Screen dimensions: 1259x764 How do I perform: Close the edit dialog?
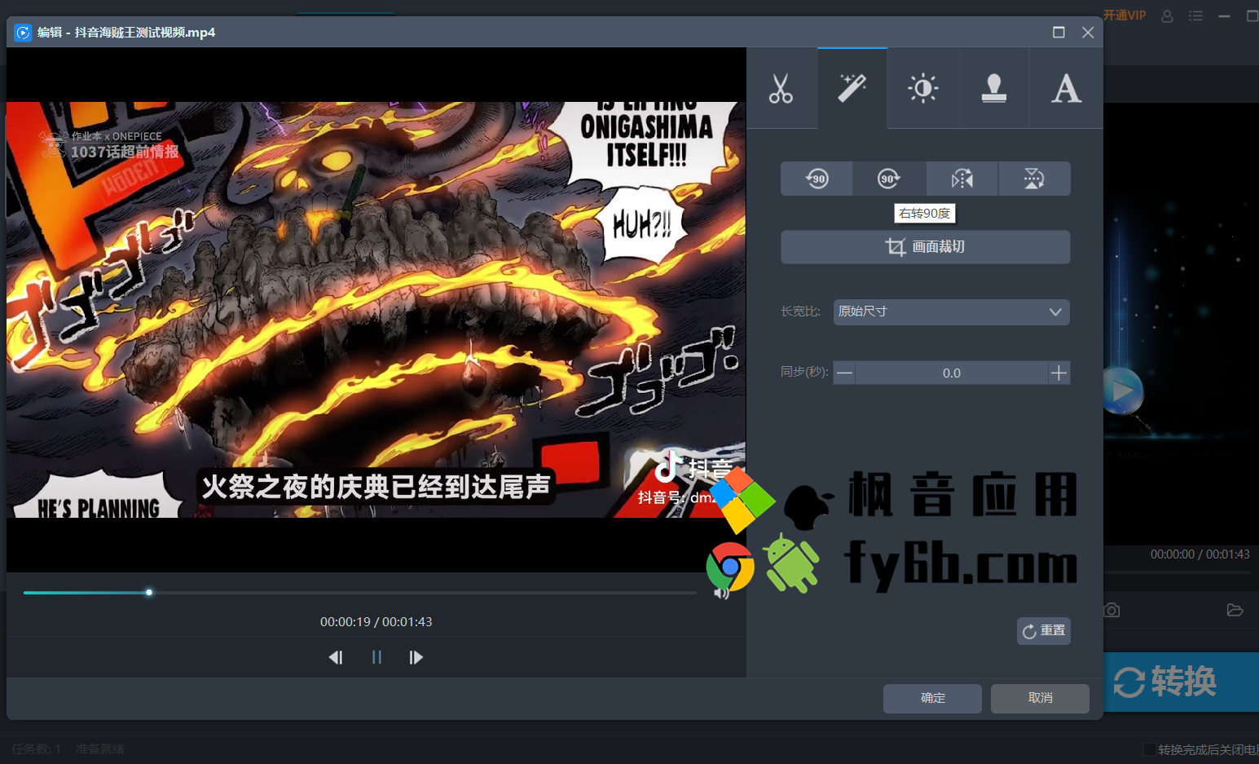tap(1088, 33)
